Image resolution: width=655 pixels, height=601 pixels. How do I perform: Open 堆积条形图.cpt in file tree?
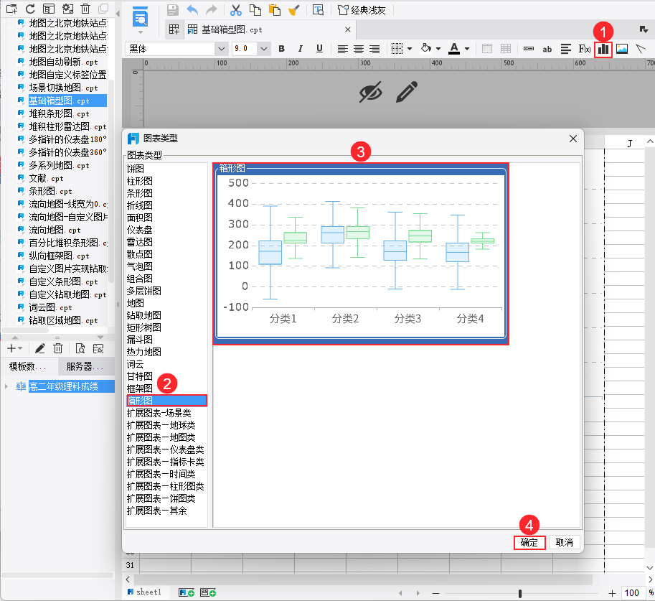[59, 113]
